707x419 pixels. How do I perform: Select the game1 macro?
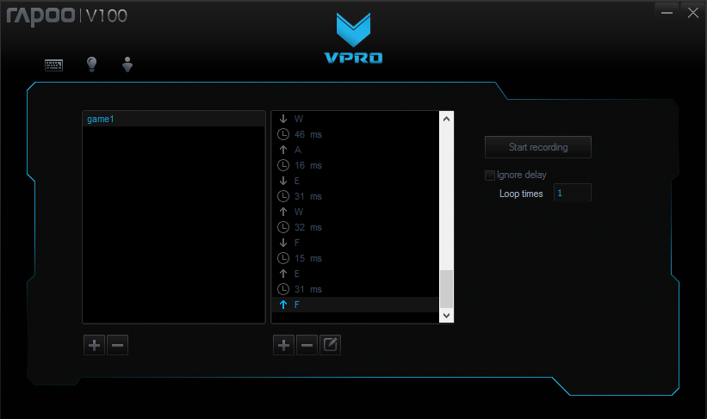[x=174, y=119]
